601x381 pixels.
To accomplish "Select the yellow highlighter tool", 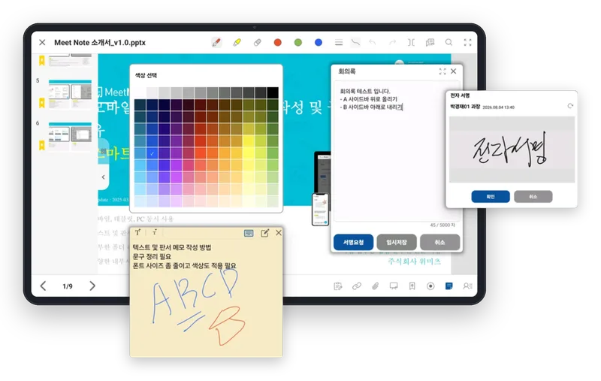I will 237,42.
